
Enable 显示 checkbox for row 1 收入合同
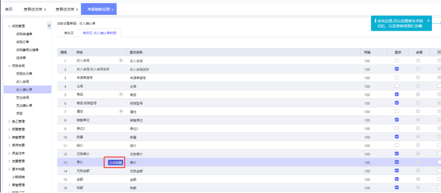pyautogui.click(x=396, y=60)
